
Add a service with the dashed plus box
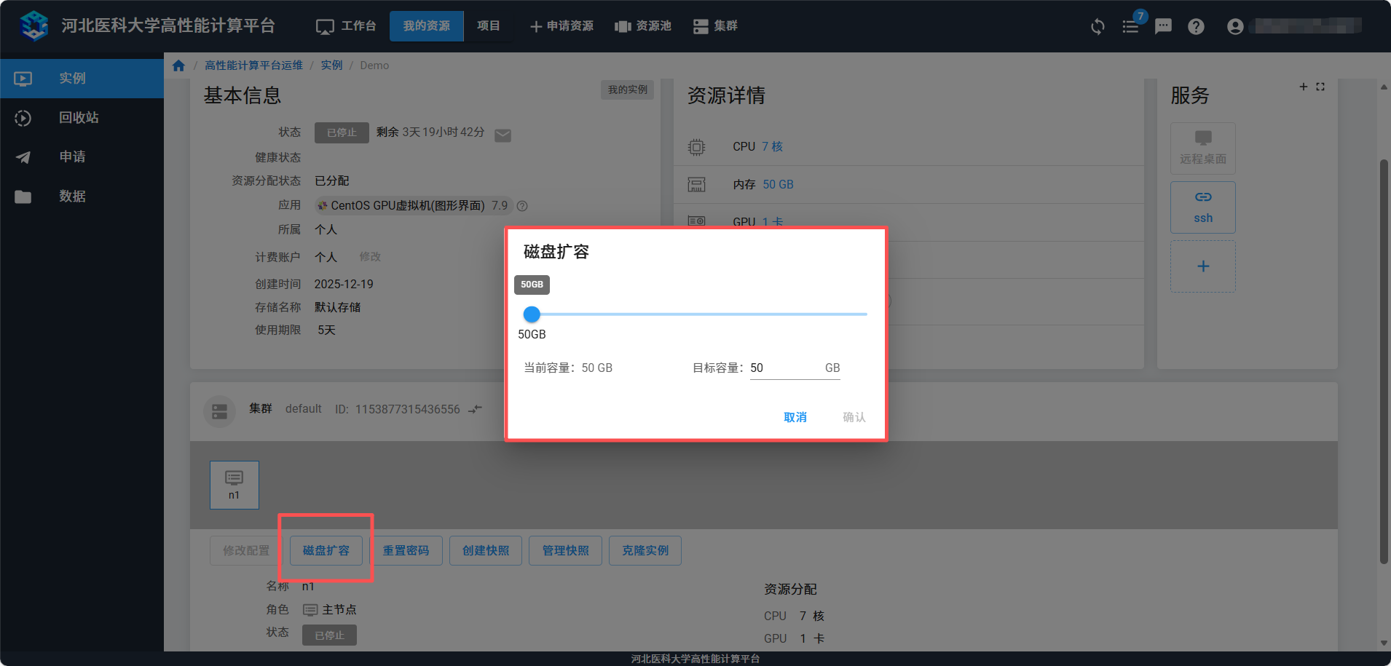click(1202, 266)
